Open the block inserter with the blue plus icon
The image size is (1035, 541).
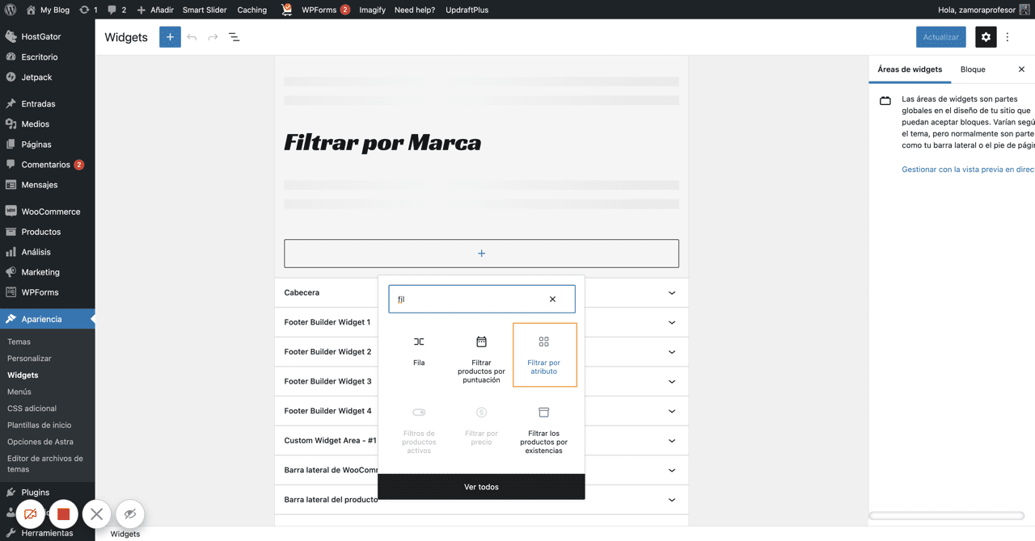(x=169, y=36)
